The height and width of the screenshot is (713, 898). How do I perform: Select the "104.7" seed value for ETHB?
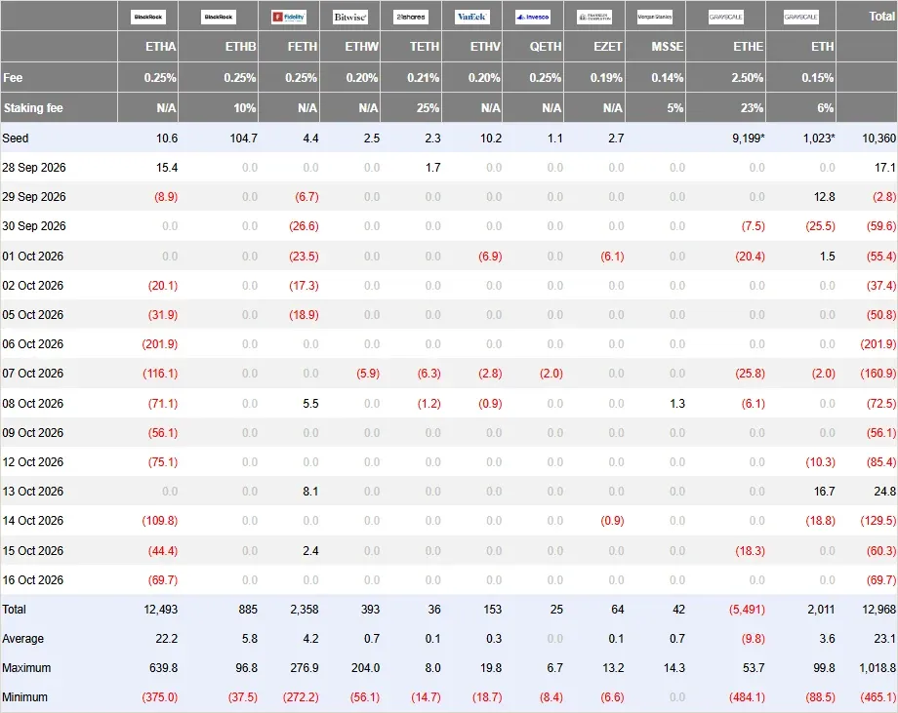[243, 138]
